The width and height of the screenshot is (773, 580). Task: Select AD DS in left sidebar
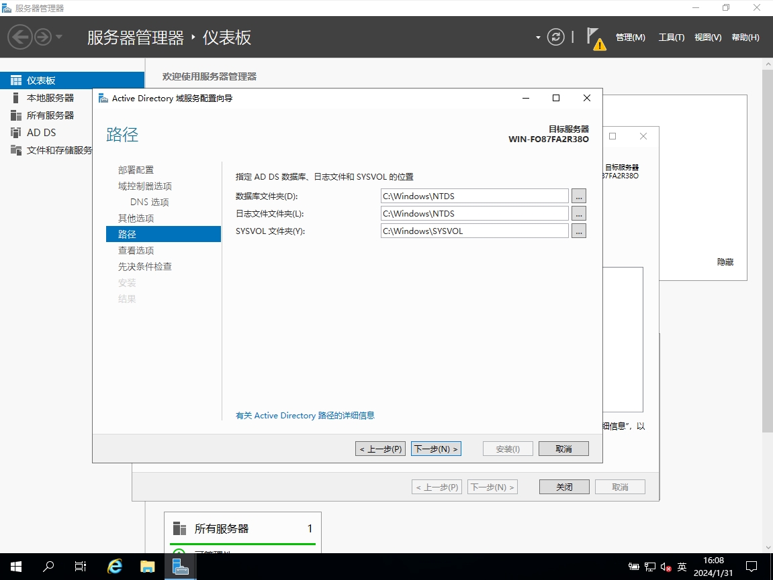coord(41,133)
